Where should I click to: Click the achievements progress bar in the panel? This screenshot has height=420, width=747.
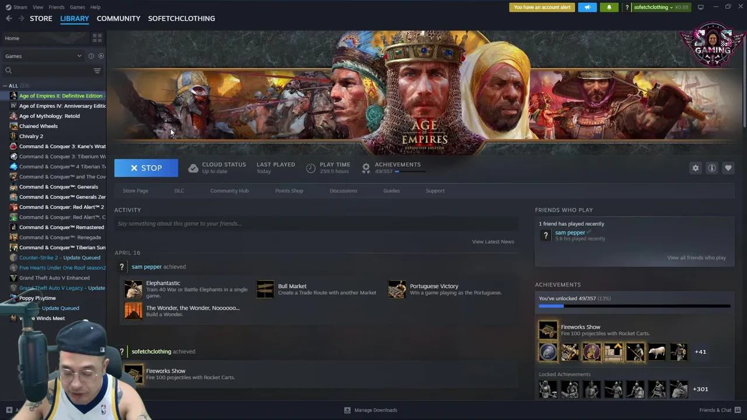pyautogui.click(x=634, y=306)
